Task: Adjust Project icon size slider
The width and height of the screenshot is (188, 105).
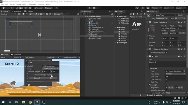Action: (x=140, y=95)
